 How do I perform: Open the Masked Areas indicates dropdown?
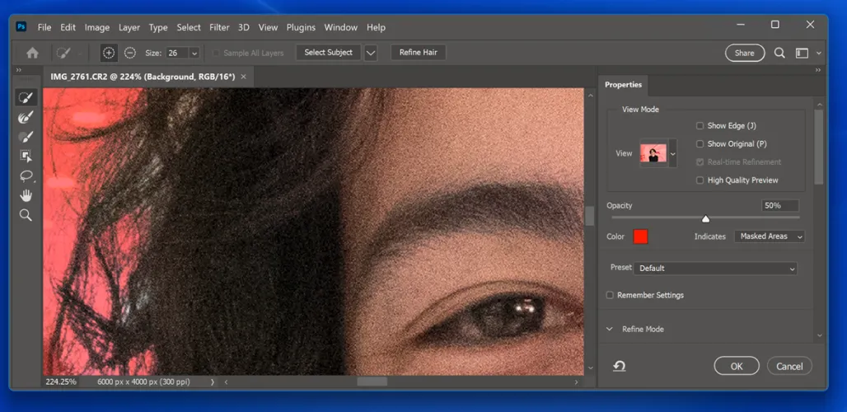pos(770,236)
